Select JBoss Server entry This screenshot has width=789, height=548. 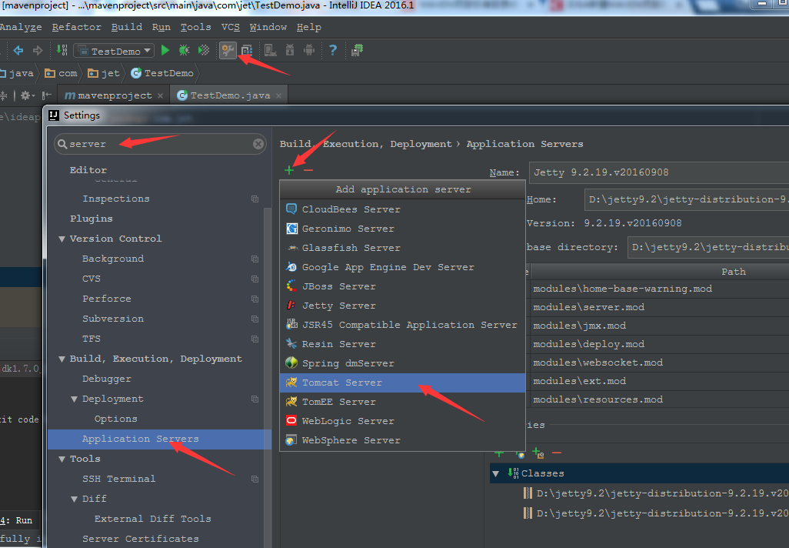click(402, 286)
